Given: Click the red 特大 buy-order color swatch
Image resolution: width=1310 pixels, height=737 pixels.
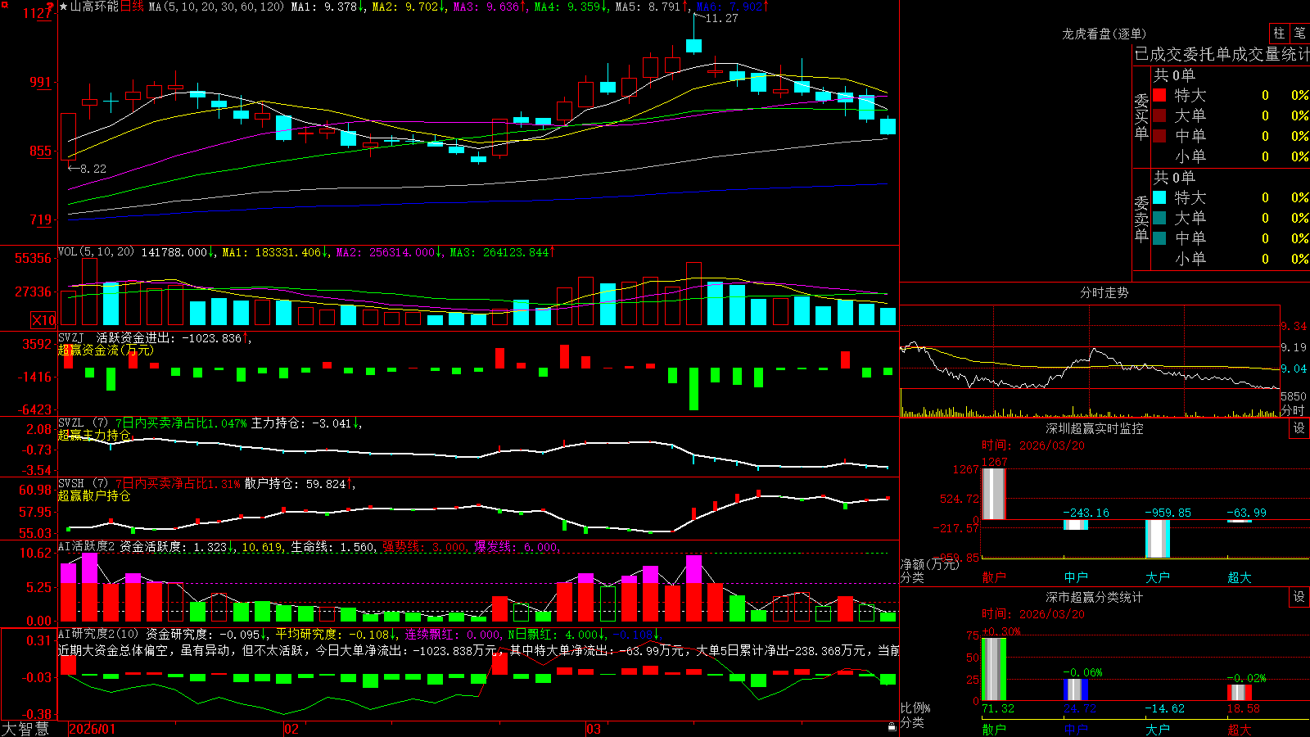Looking at the screenshot, I should tap(1159, 95).
